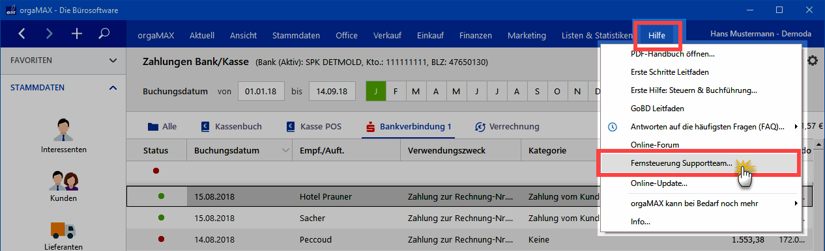
Task: Go back with the left arrow icon
Action: coord(22,34)
